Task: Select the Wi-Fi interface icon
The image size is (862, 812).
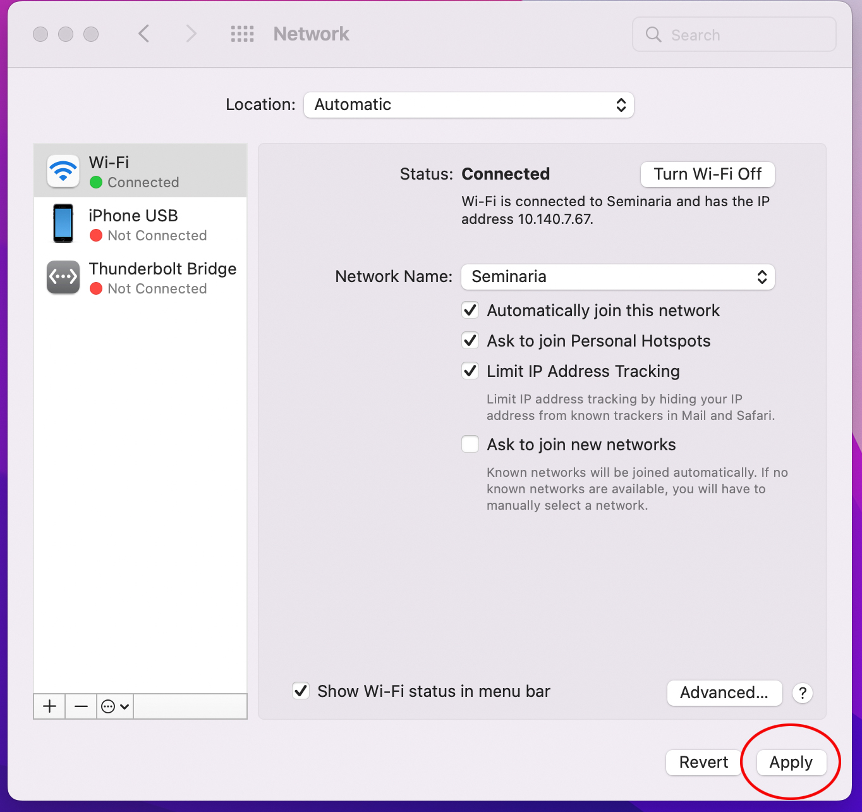Action: [63, 170]
